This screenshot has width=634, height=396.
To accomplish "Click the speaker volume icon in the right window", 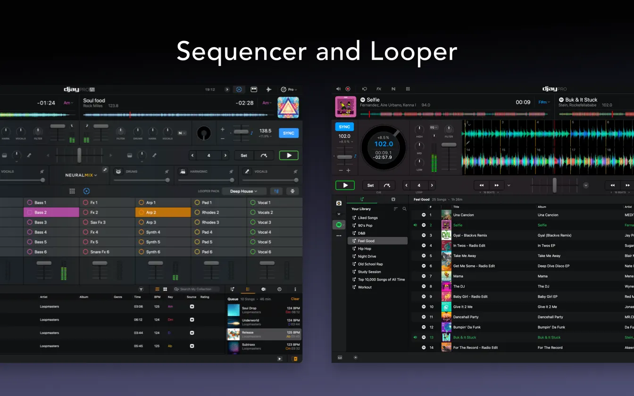I will click(x=338, y=89).
